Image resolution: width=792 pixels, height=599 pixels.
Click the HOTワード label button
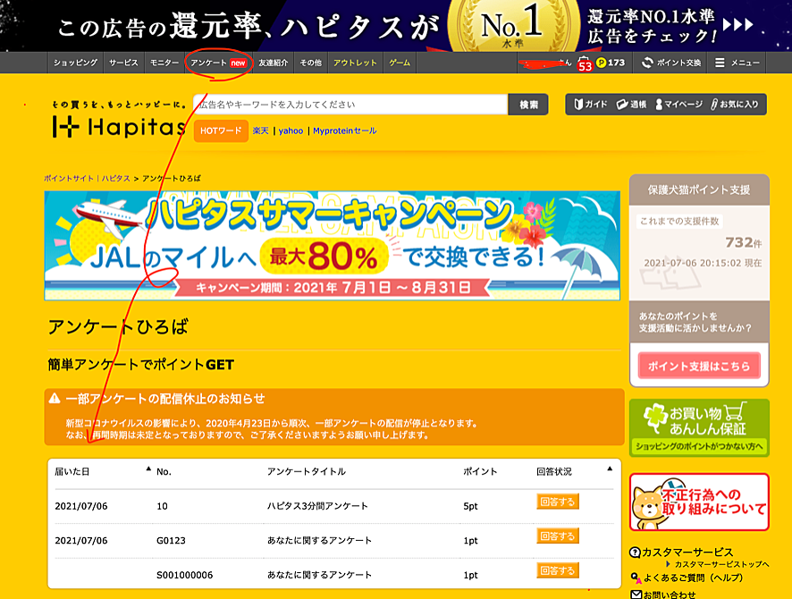click(x=221, y=131)
